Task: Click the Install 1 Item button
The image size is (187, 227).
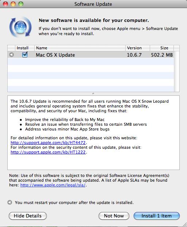Action: point(157,216)
